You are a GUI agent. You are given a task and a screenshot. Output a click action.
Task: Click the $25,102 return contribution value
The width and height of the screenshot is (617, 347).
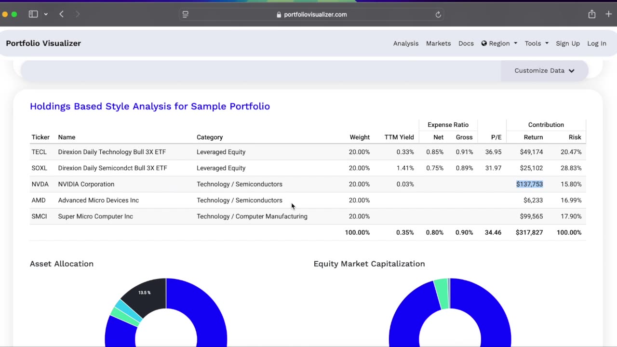point(531,168)
